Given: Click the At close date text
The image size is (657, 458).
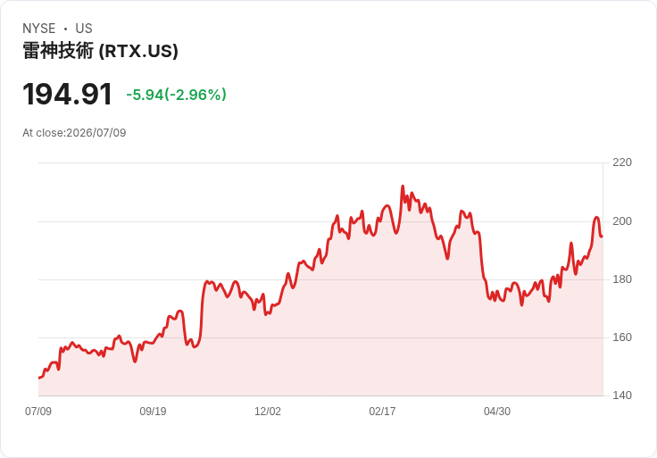Looking at the screenshot, I should pyautogui.click(x=74, y=133).
